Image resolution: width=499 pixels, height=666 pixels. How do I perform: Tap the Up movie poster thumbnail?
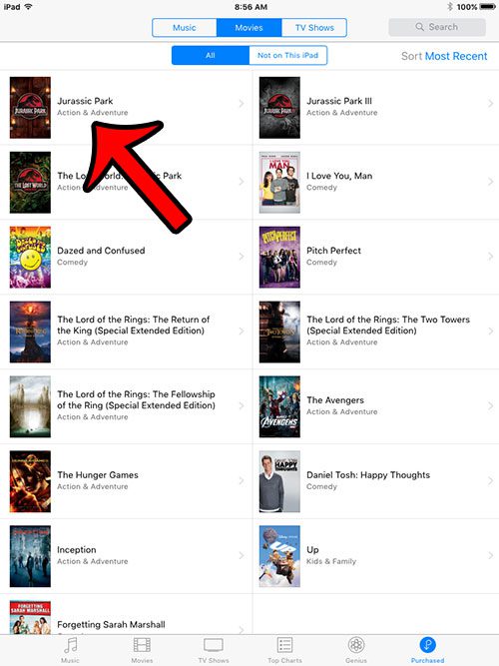point(279,556)
